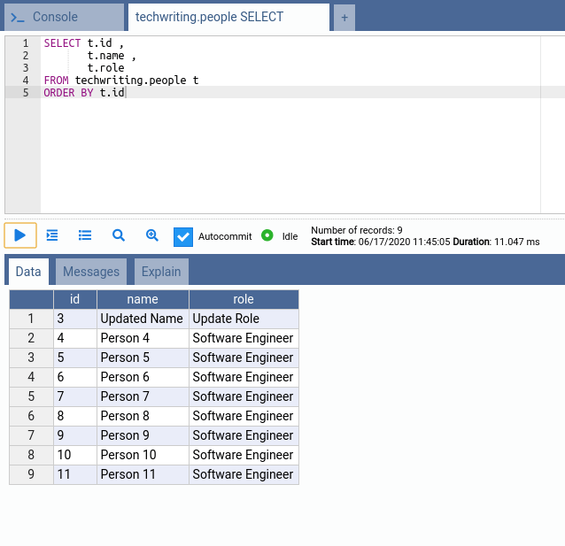Screen dimensions: 565x546
Task: Click the indent/format query icon
Action: tap(52, 235)
